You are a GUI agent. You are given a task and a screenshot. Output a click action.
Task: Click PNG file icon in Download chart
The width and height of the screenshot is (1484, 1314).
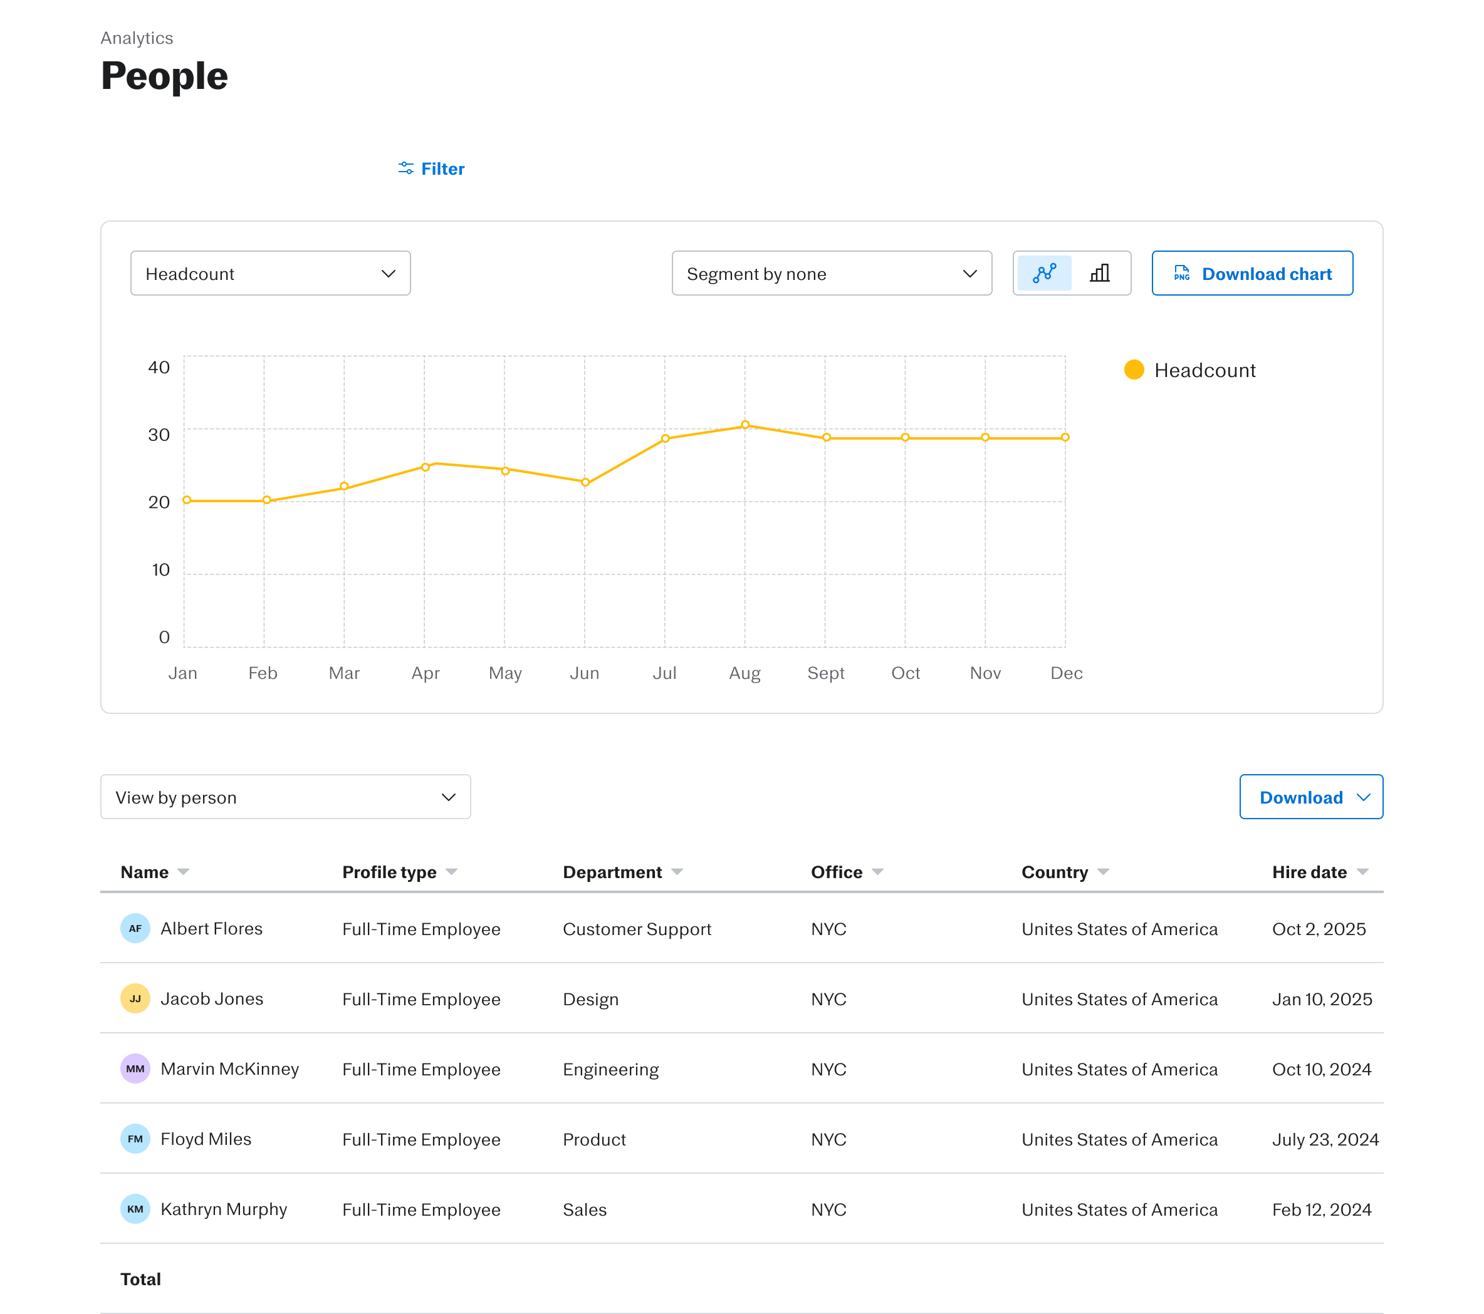click(x=1181, y=274)
